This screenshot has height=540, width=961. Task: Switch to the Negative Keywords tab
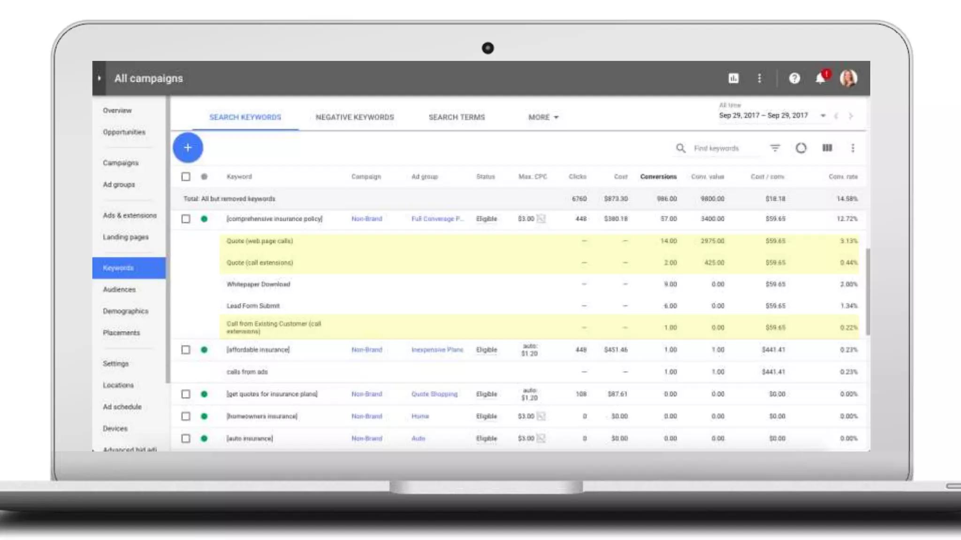355,117
